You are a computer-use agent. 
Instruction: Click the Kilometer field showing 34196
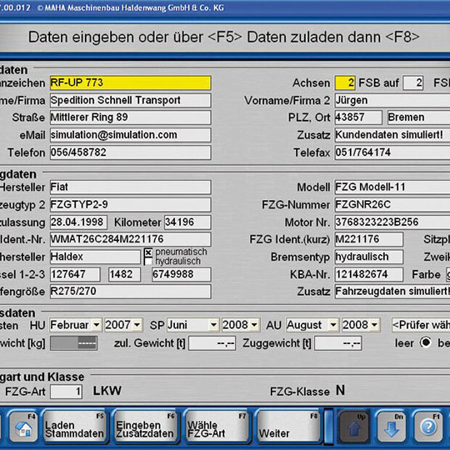pos(187,222)
